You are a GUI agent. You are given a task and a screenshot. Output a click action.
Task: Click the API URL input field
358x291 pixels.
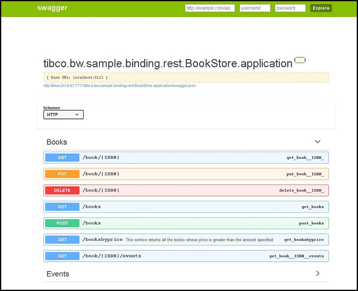(x=210, y=8)
